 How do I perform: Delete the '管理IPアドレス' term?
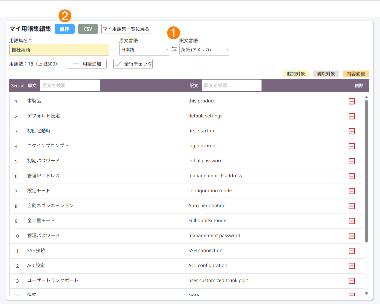click(352, 176)
